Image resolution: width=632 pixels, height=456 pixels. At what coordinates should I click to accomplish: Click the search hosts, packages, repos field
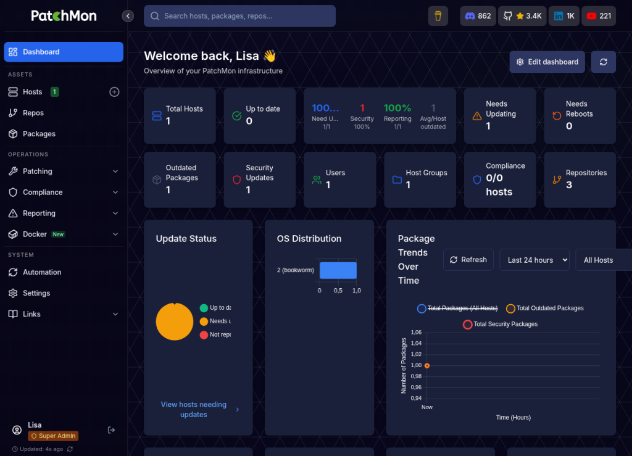click(x=239, y=16)
